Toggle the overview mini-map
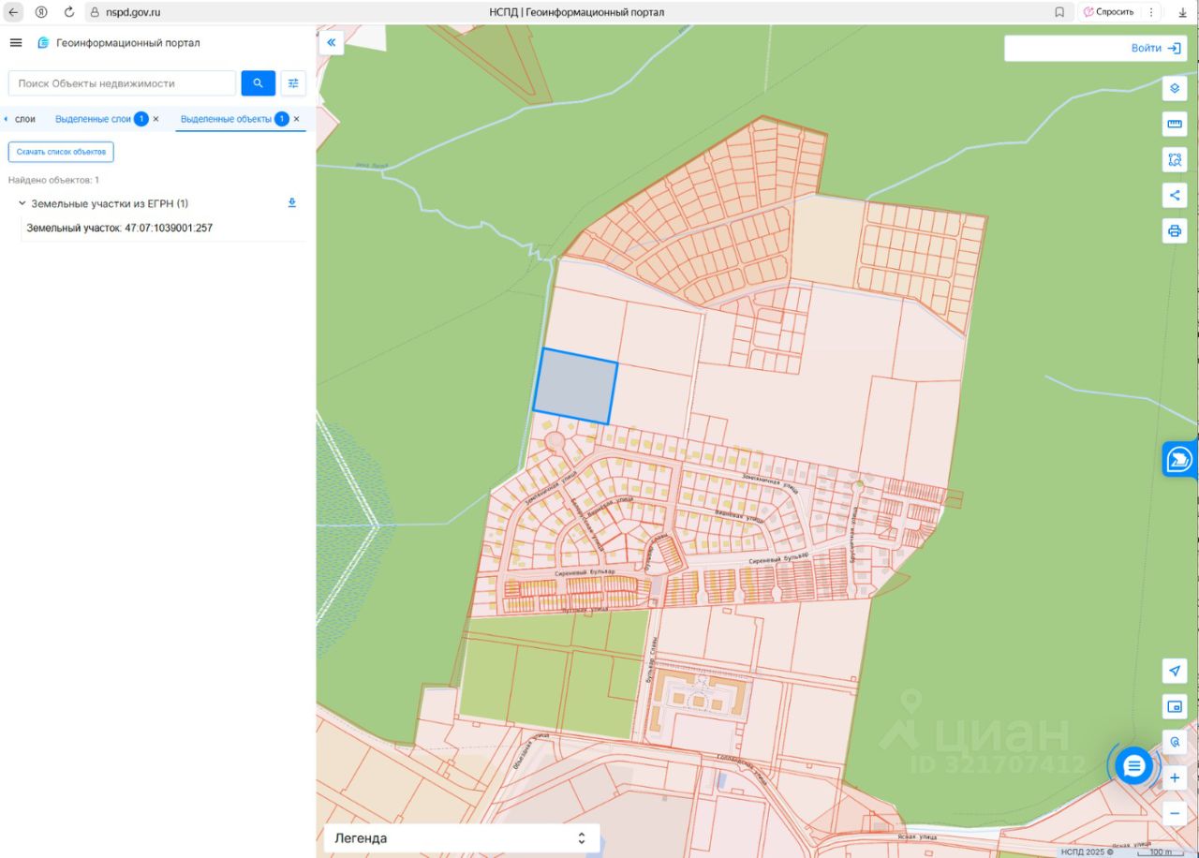The width and height of the screenshot is (1199, 858). coord(1175,706)
